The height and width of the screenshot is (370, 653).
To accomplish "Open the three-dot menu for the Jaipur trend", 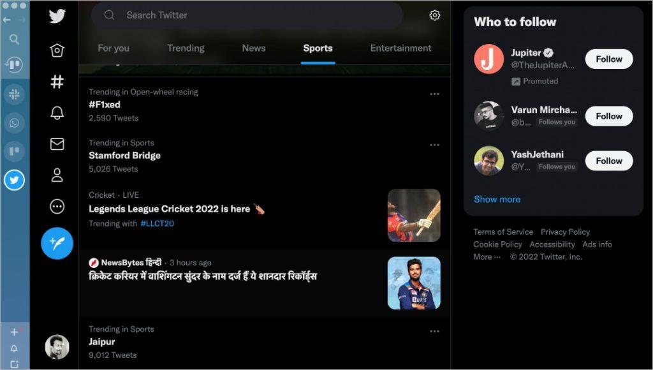I will 435,331.
